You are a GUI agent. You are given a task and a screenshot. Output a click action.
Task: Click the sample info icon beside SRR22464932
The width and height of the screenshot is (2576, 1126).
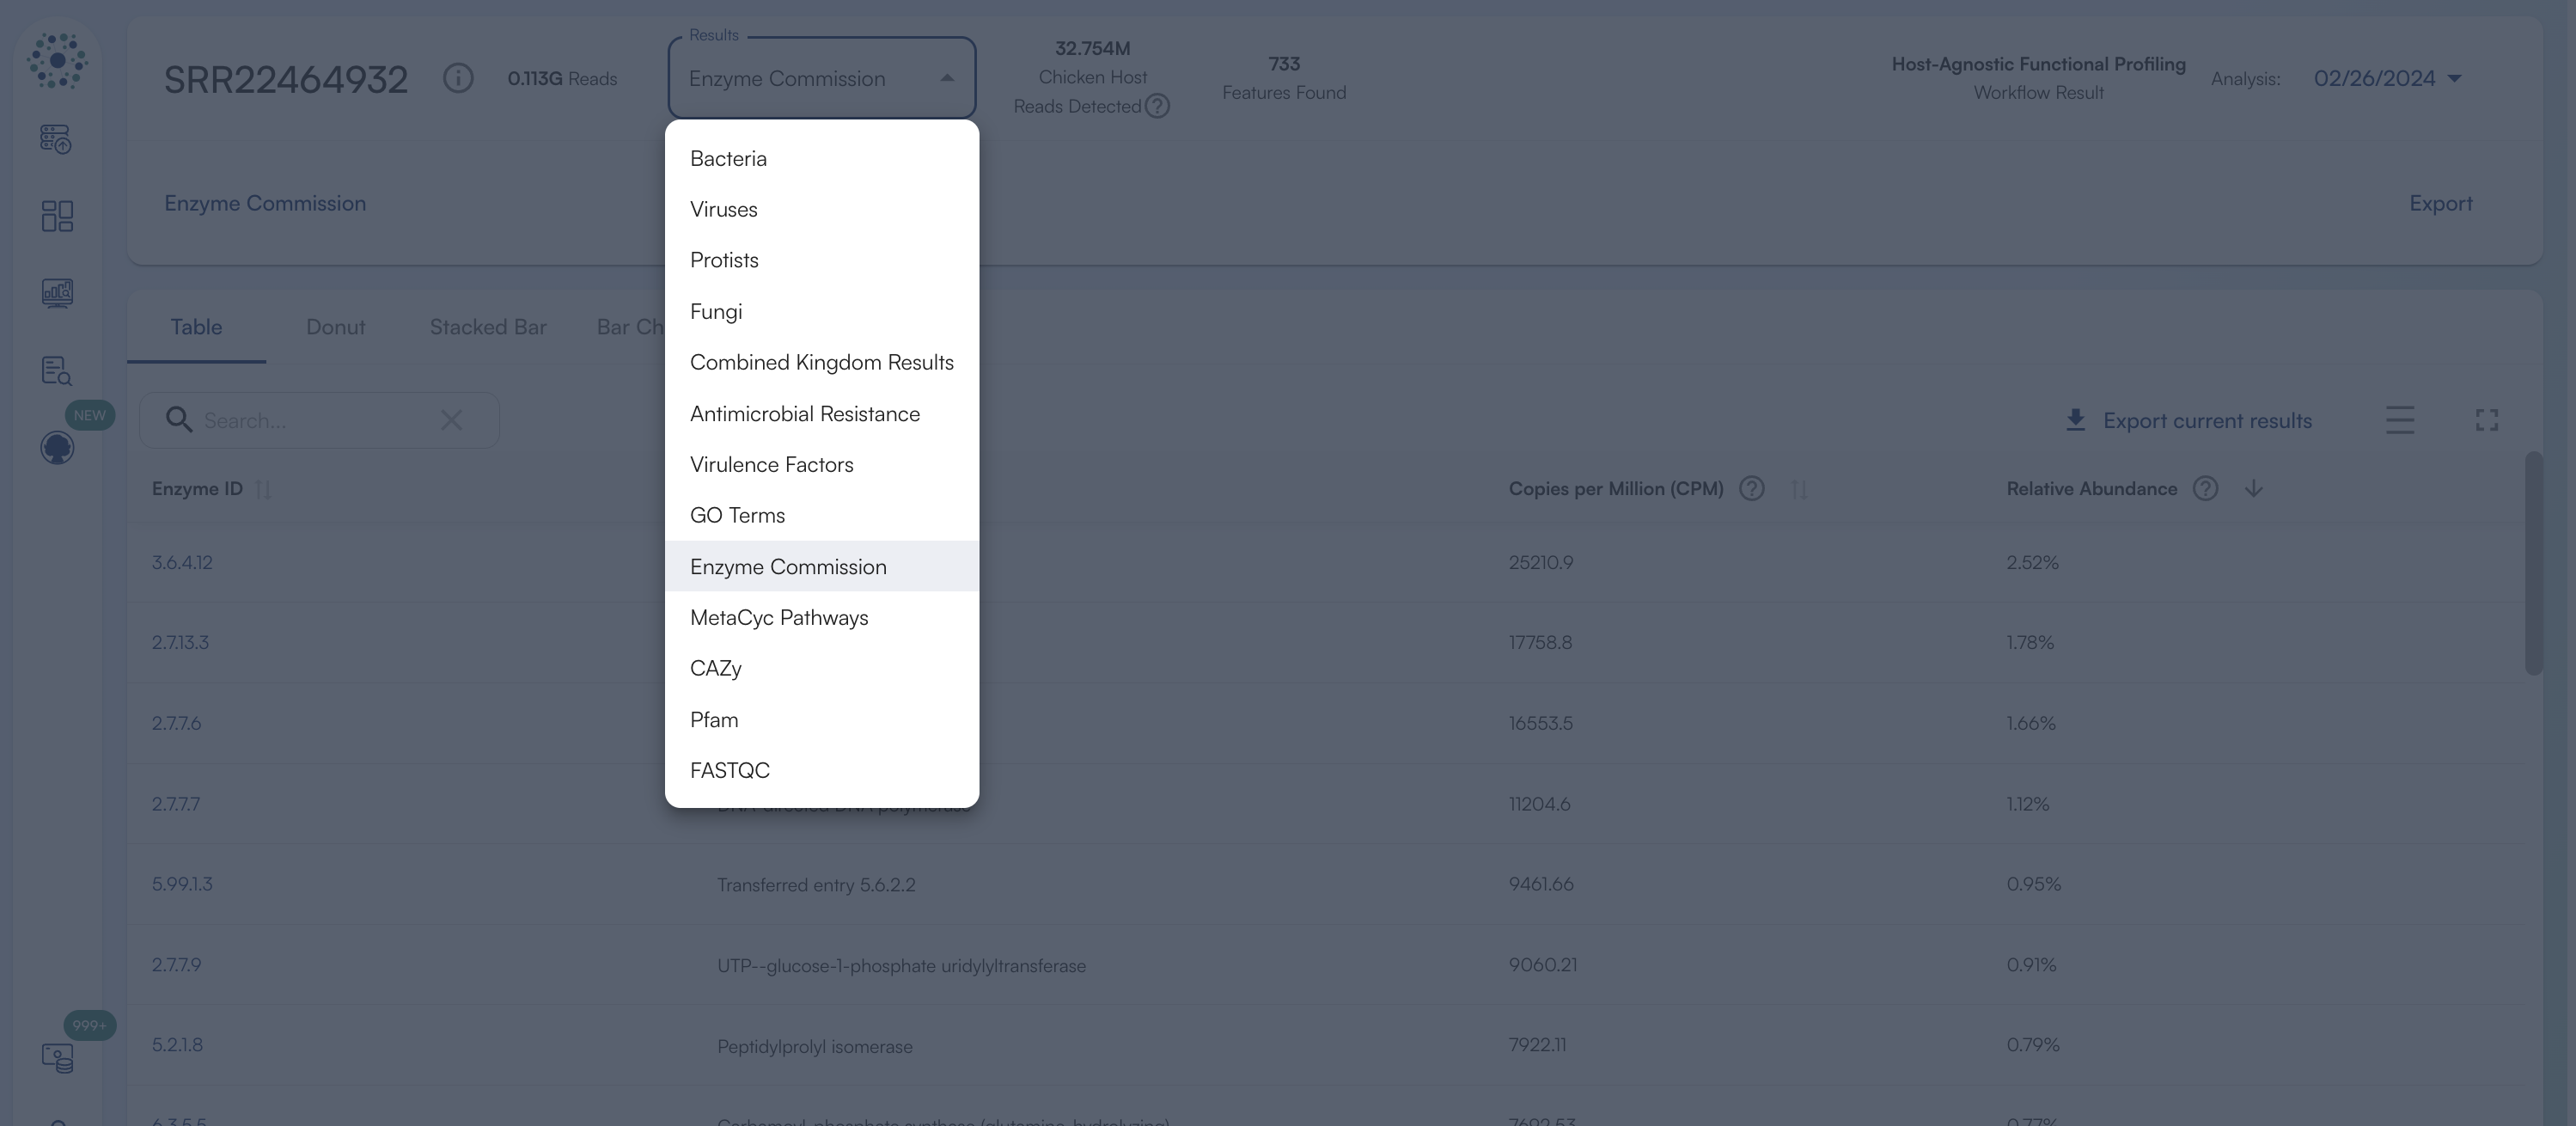coord(458,78)
